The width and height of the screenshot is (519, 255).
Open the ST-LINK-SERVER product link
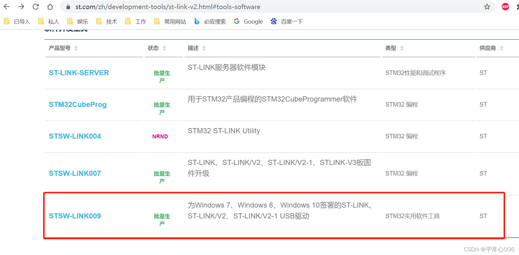point(79,73)
